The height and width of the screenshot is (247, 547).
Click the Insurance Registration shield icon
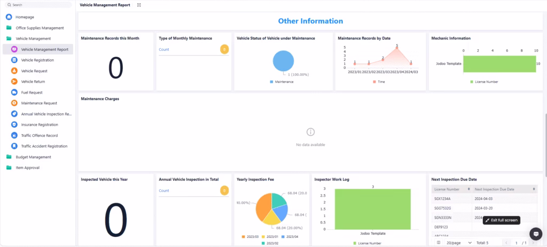tap(14, 125)
